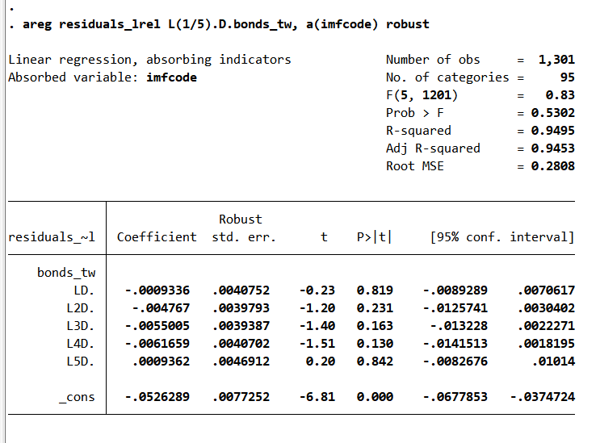Viewport: 600px width, 443px height.
Task: Click the LD. coefficient -.0009336
Action: tap(157, 290)
